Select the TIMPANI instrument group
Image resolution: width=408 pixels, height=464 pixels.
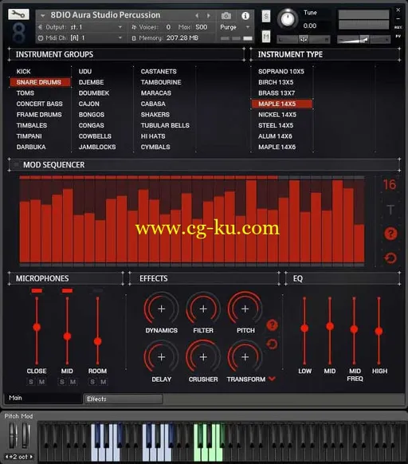(29, 136)
